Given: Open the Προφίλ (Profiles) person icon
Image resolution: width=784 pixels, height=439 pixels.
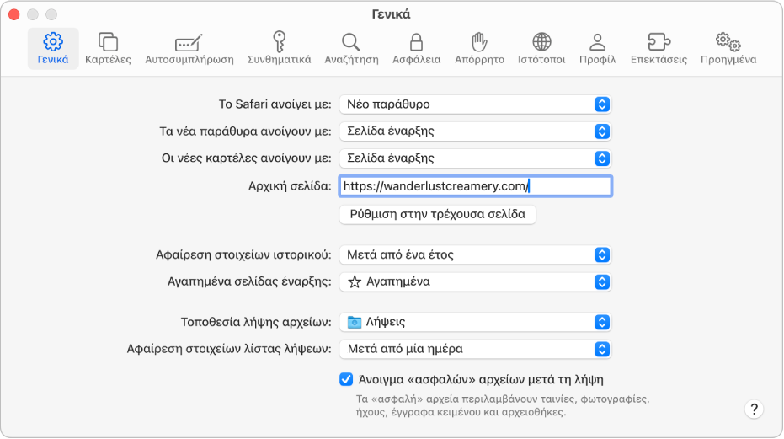Looking at the screenshot, I should [598, 48].
